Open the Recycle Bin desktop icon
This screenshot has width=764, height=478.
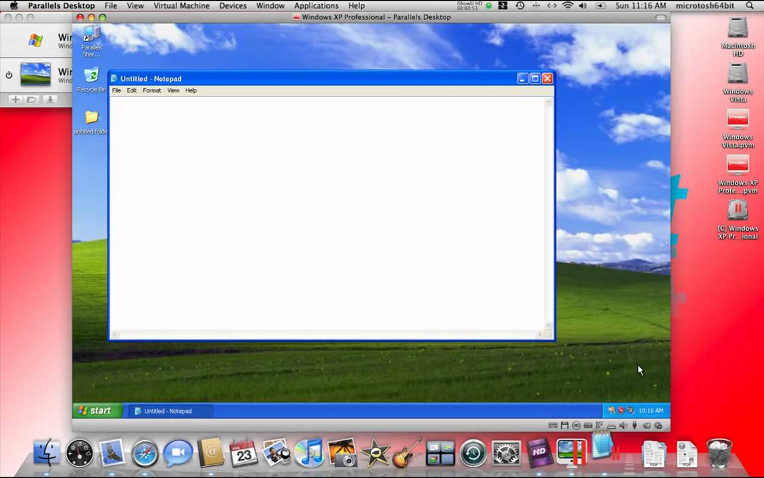(91, 80)
